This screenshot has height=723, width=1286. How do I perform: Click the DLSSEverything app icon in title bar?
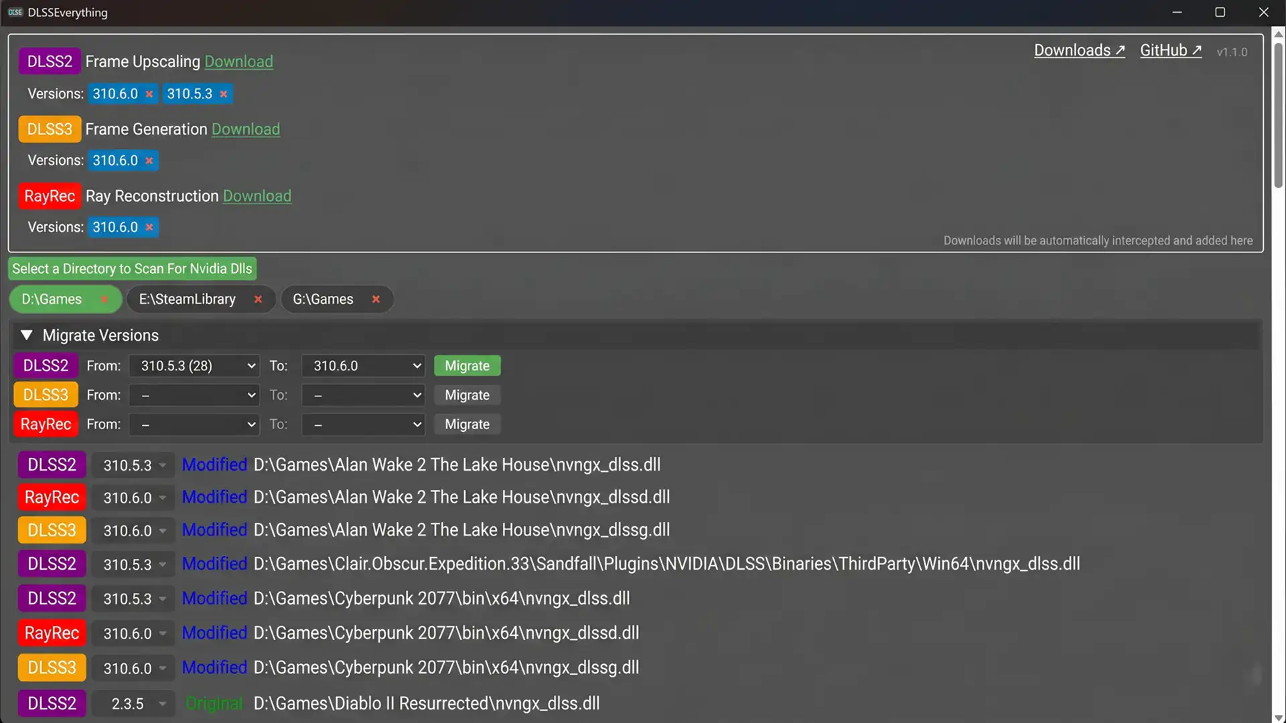pyautogui.click(x=15, y=12)
